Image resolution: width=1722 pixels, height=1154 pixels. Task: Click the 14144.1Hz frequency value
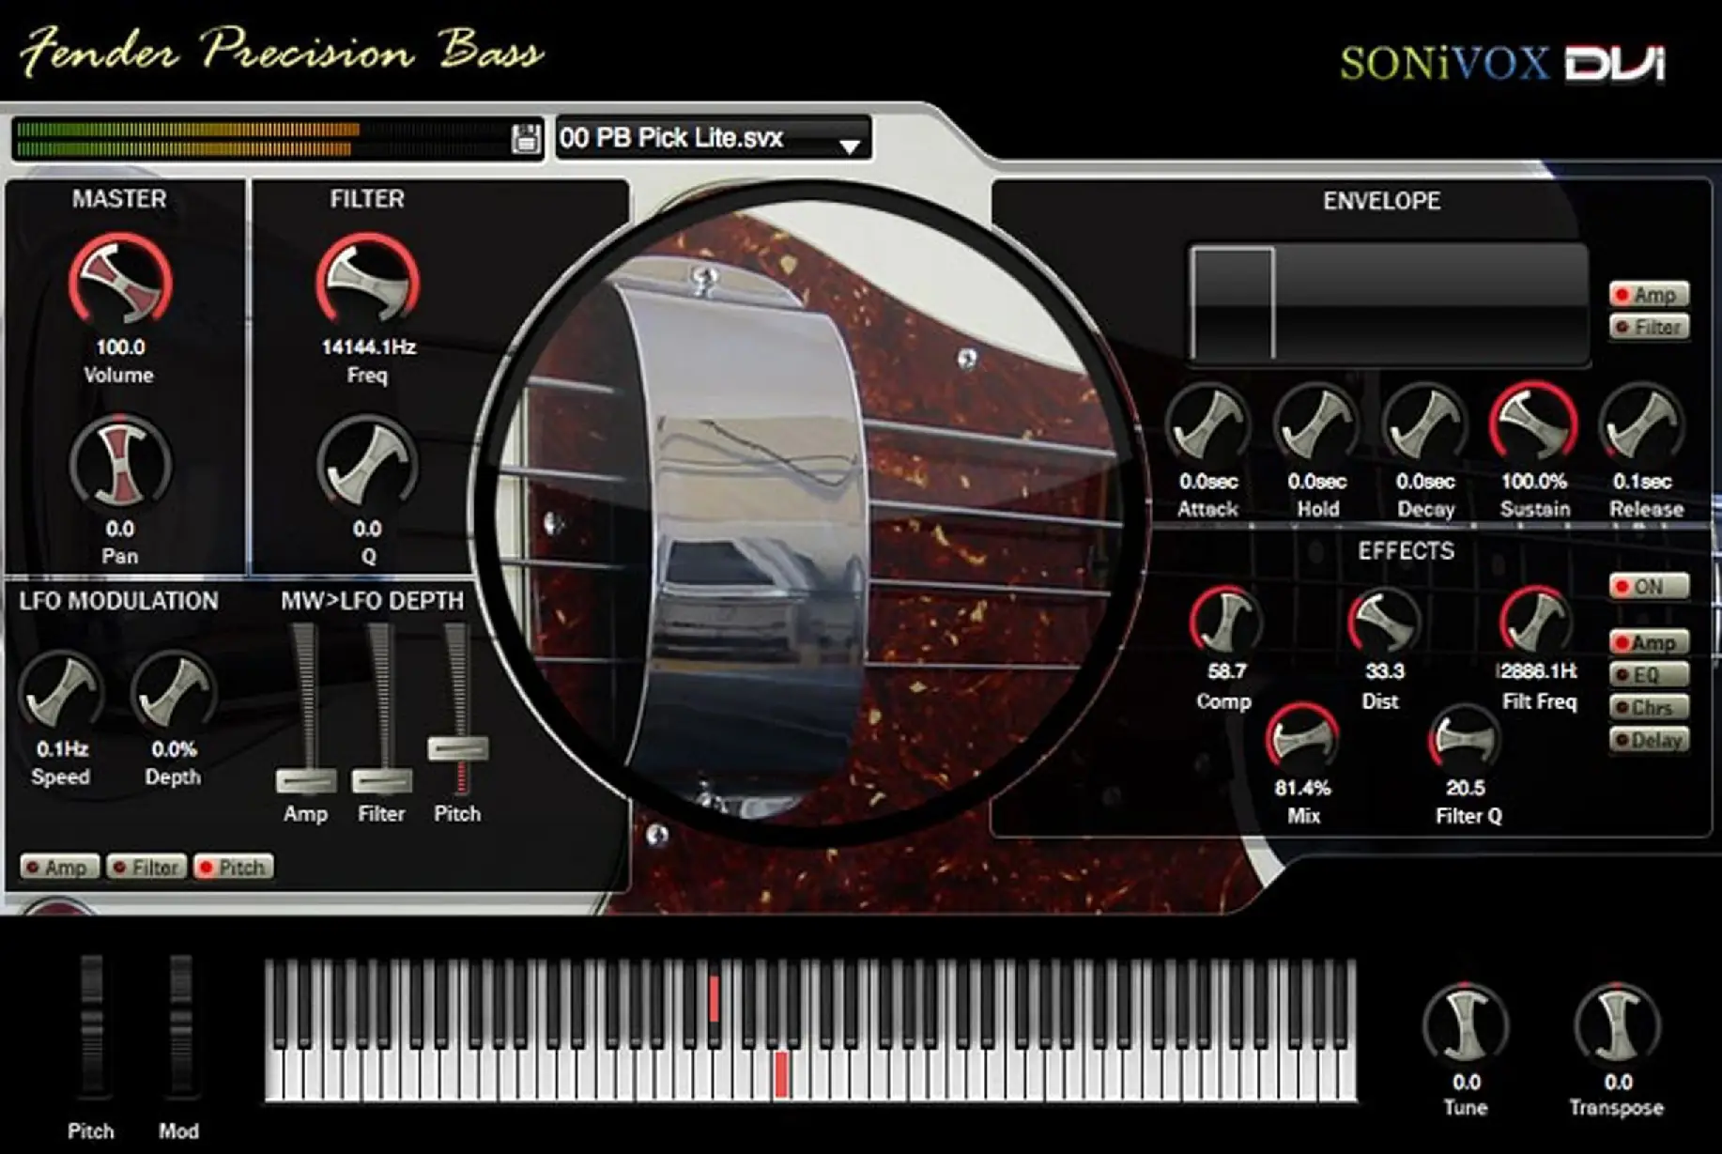(368, 346)
